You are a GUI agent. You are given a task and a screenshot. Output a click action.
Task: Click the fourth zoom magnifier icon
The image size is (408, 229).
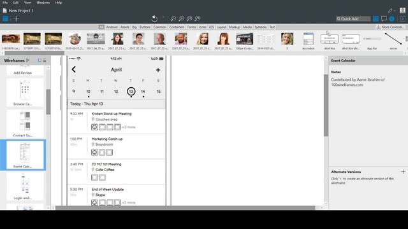coord(198,18)
